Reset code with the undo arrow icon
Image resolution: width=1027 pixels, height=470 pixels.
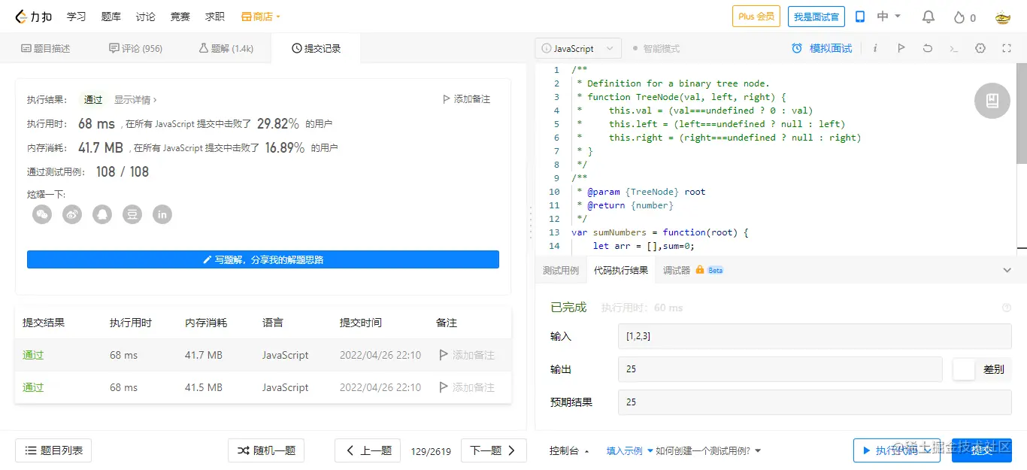click(x=928, y=48)
